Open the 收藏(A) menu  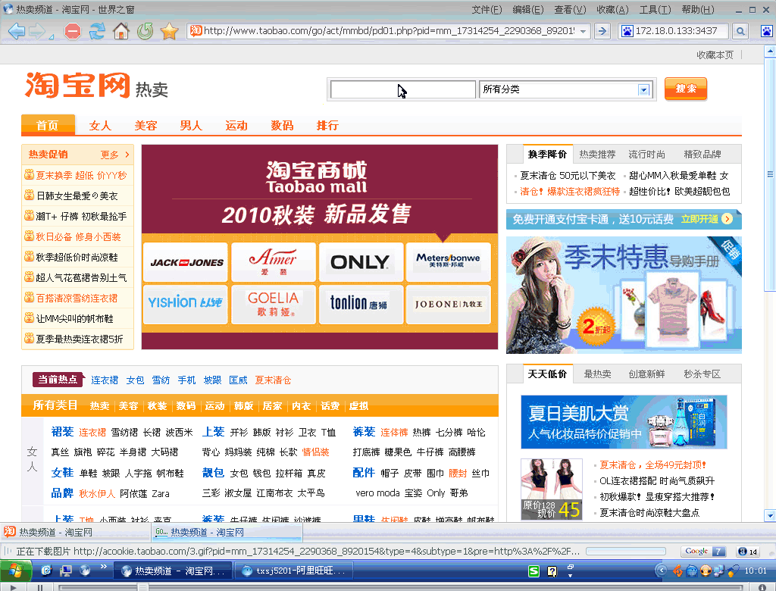(612, 9)
